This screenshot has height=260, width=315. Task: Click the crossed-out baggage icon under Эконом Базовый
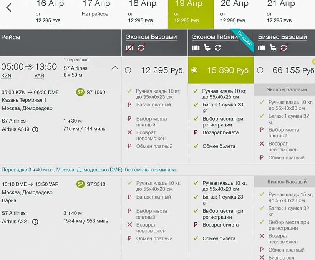tap(130, 48)
